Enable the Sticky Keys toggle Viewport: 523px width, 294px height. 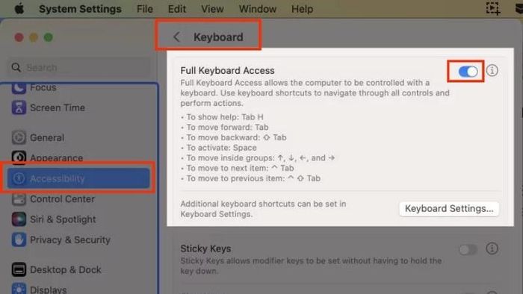pyautogui.click(x=468, y=249)
